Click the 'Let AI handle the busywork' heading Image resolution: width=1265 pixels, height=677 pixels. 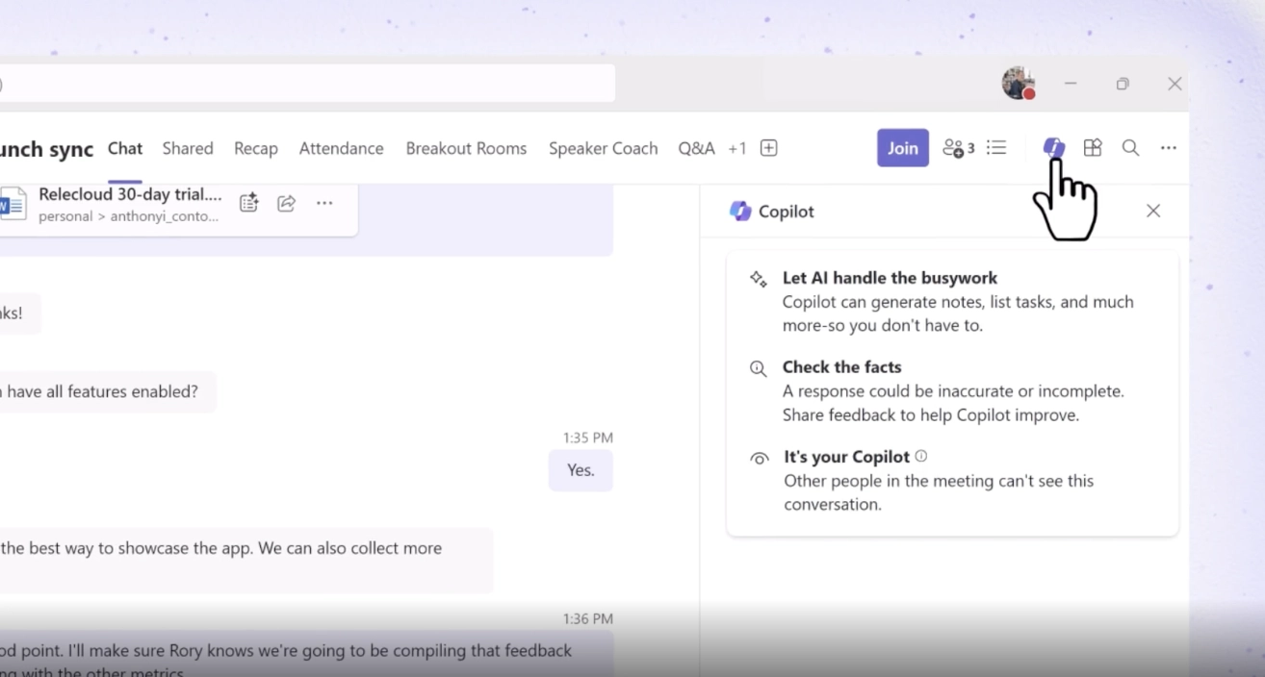pyautogui.click(x=890, y=278)
